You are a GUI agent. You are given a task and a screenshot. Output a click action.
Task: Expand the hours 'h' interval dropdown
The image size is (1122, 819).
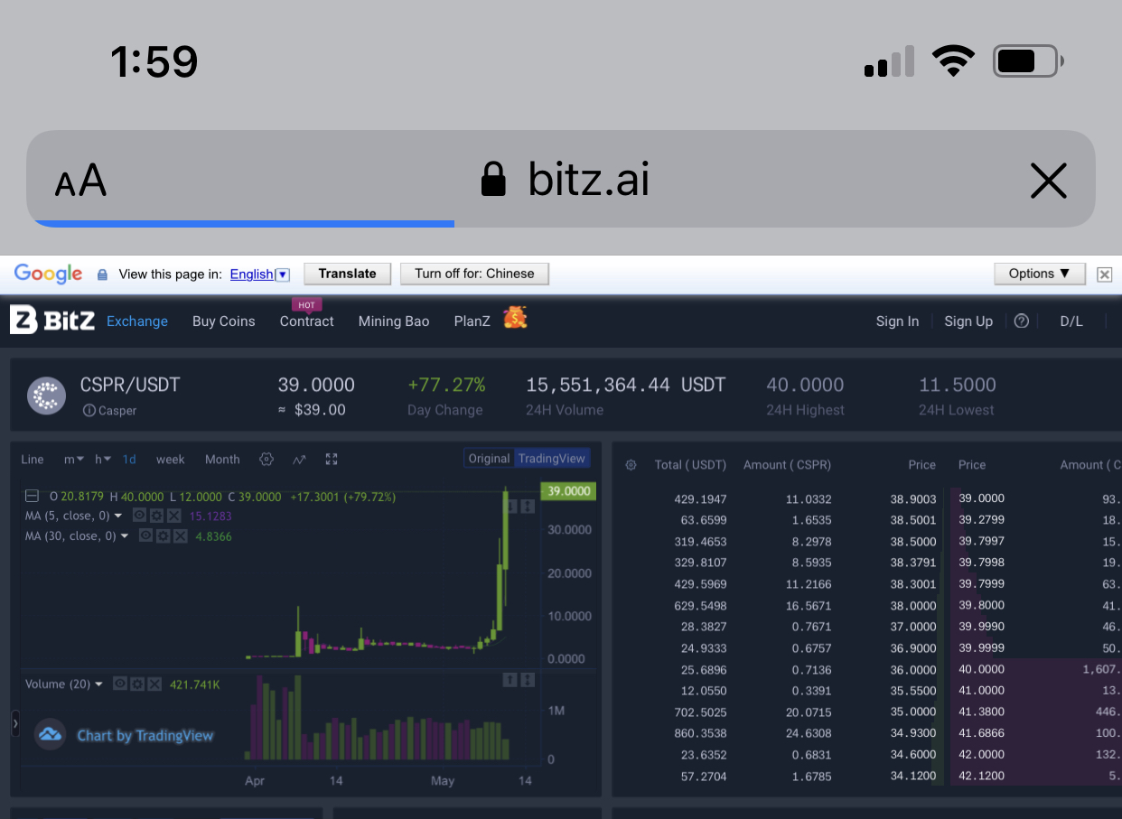coord(103,460)
